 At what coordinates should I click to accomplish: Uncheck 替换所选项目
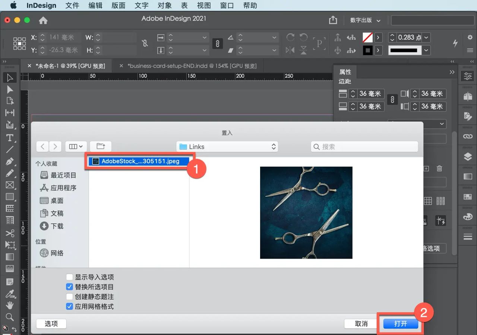[x=69, y=287]
